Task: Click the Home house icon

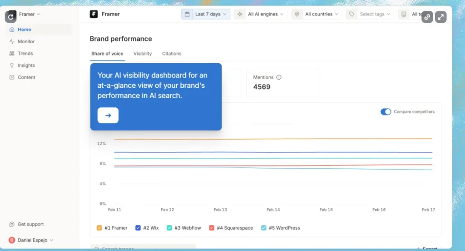Action: click(x=12, y=30)
